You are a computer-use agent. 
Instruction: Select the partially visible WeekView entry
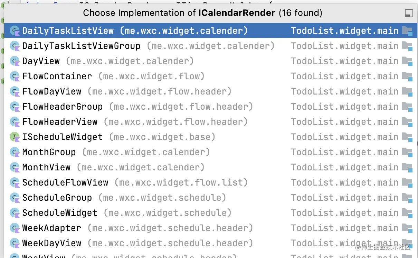211,255
